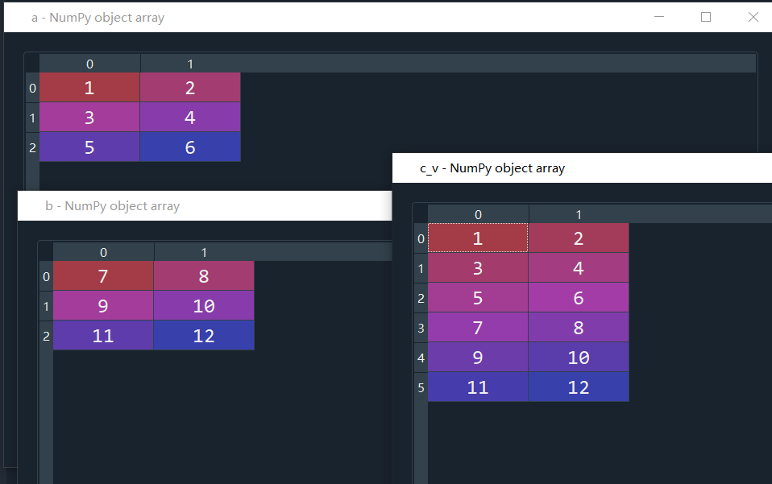
Task: Select cell with value 10 in array b
Action: pyautogui.click(x=204, y=305)
